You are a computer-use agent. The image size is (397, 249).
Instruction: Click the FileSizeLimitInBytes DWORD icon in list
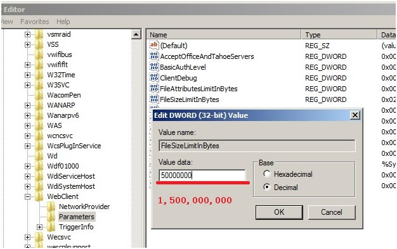tap(154, 99)
